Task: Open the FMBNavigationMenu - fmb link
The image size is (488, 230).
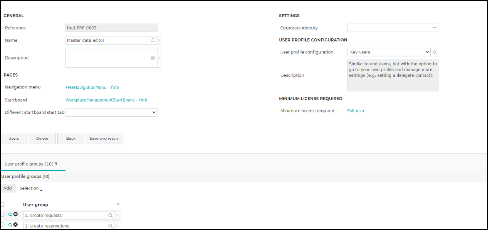Action: [92, 88]
